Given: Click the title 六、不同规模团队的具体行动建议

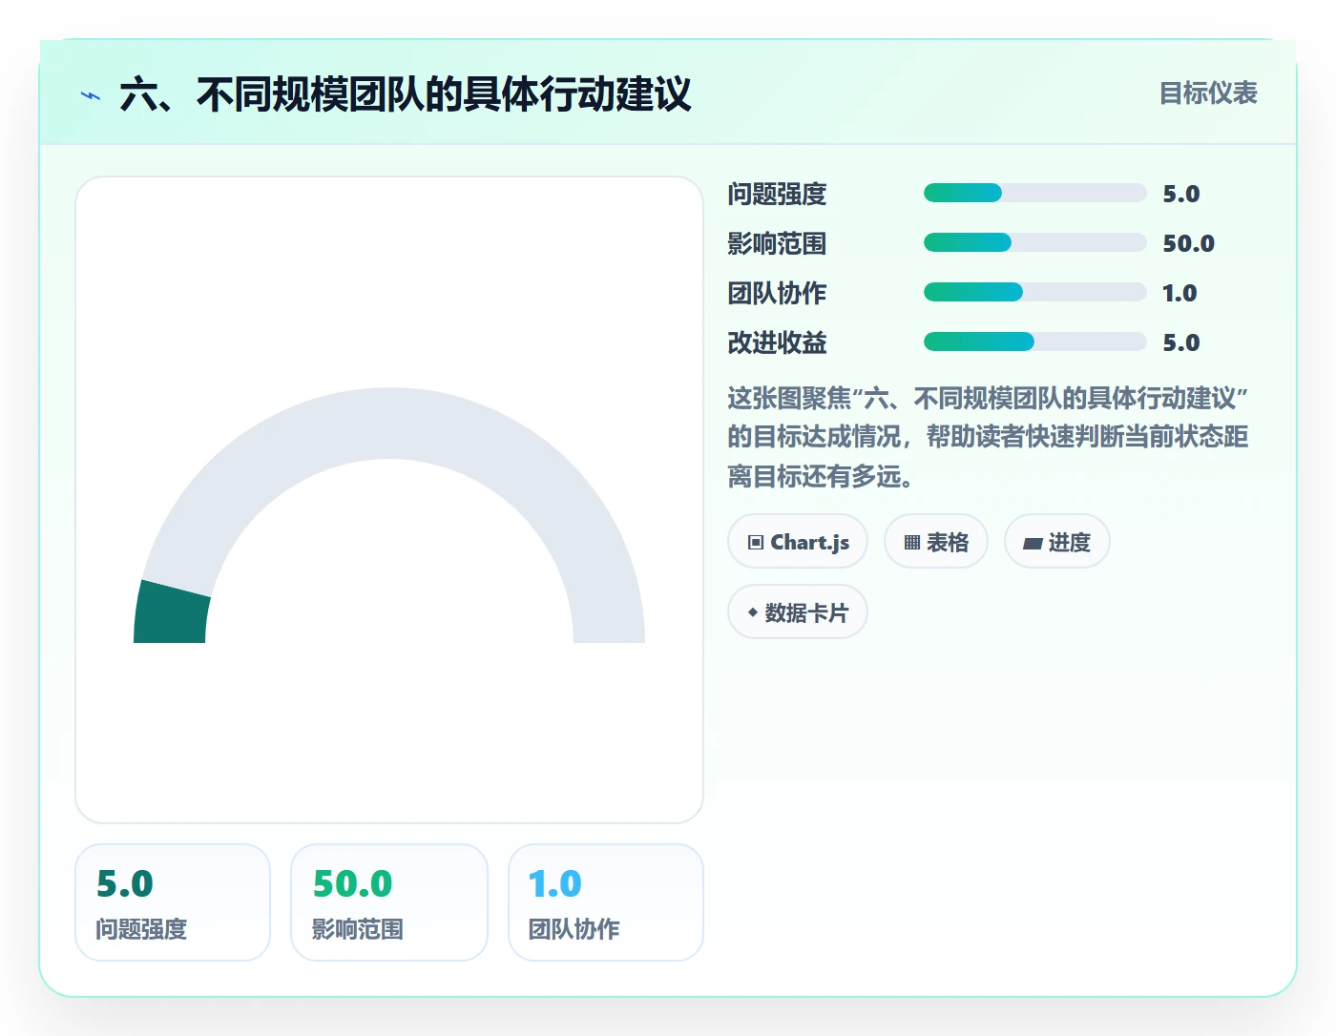Looking at the screenshot, I should point(406,94).
